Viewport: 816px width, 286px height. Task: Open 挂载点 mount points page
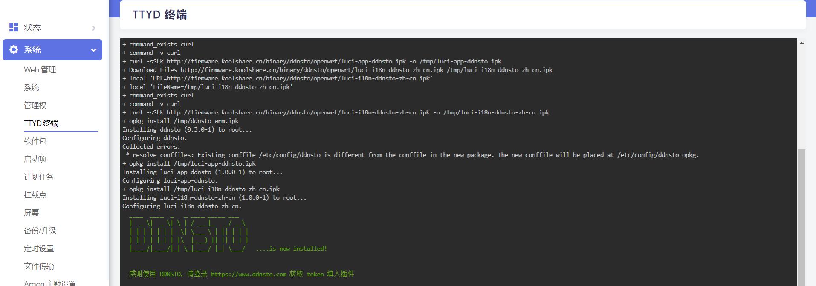[35, 195]
